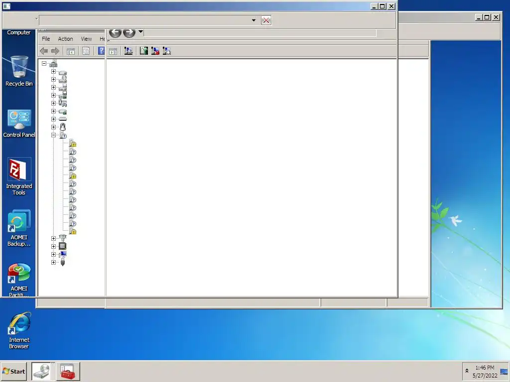
Task: Toggle the show/hide action pane icon
Action: tap(113, 51)
